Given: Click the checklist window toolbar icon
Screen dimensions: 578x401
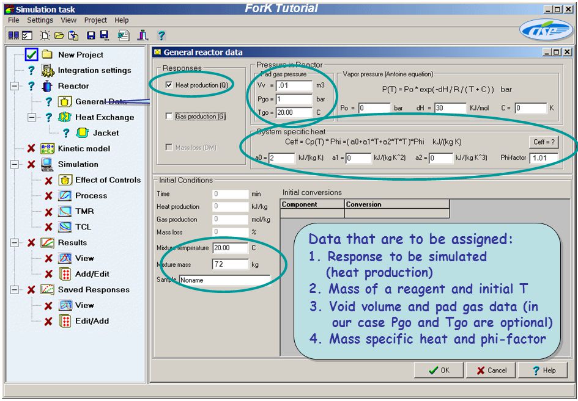Looking at the screenshot, I should pyautogui.click(x=27, y=35).
